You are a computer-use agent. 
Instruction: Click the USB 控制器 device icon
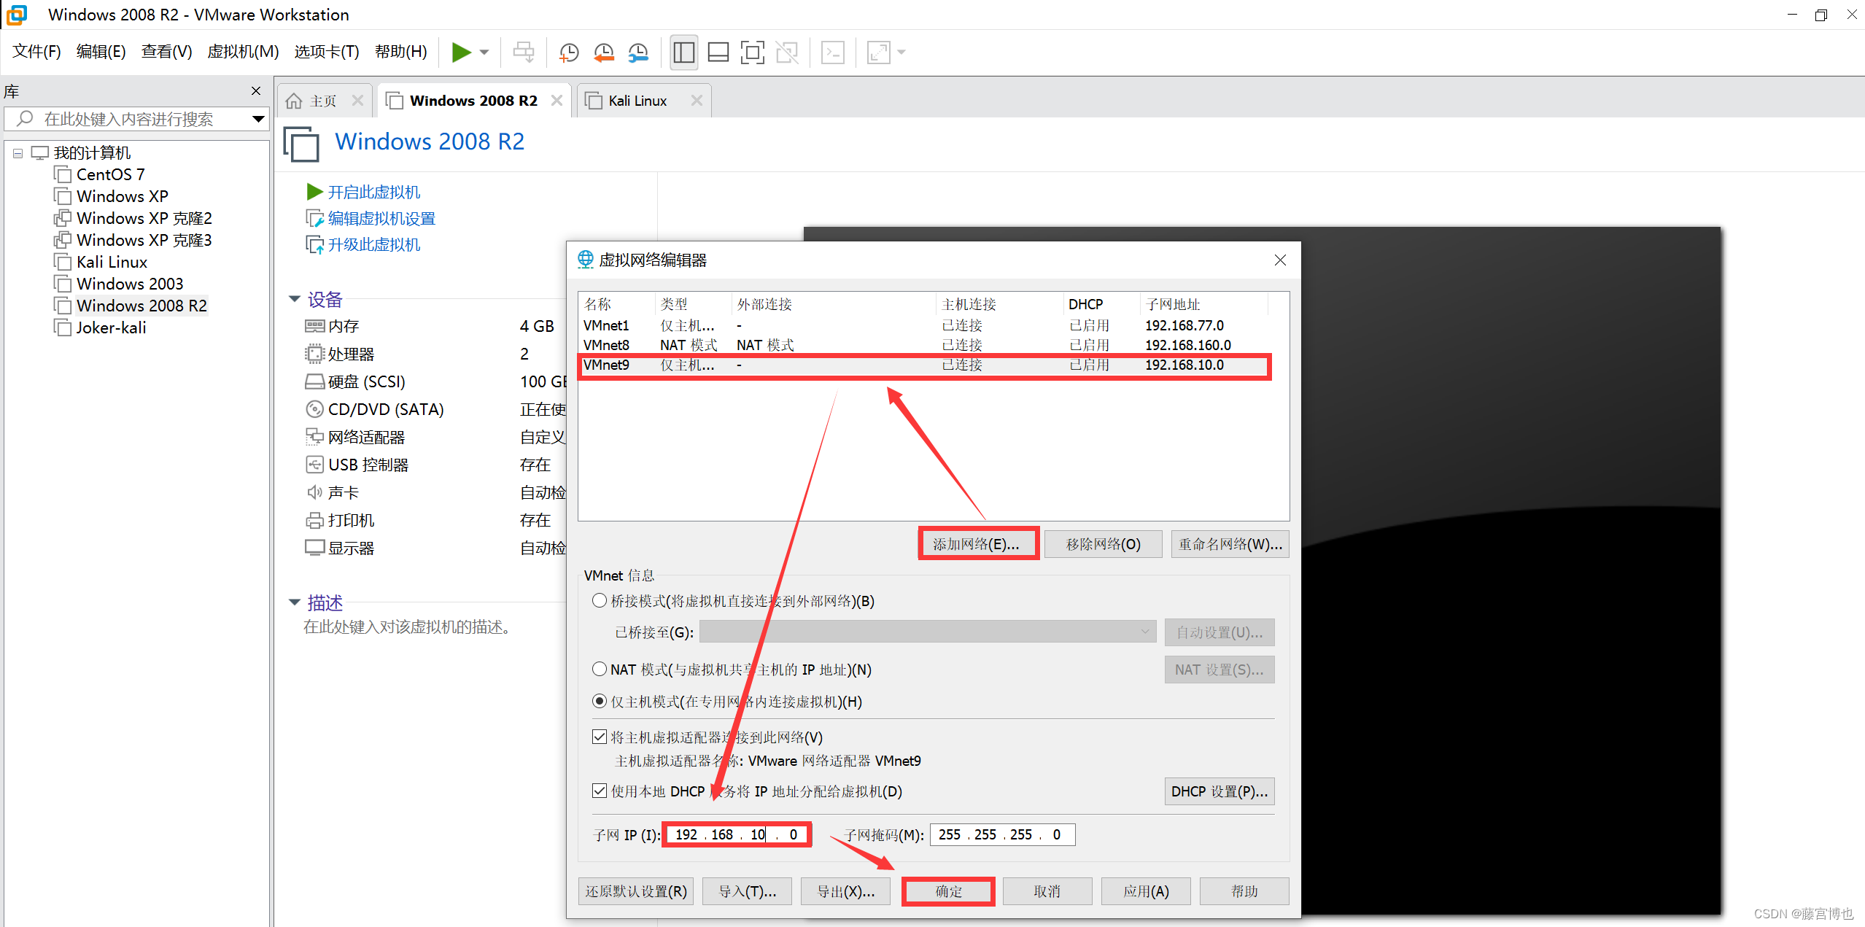[314, 465]
